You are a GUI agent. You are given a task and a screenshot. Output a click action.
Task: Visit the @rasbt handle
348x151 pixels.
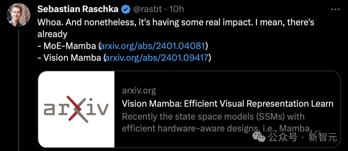(147, 9)
